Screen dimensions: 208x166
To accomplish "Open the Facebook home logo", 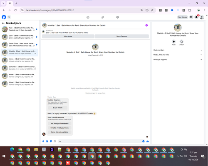I will (x=4, y=17).
